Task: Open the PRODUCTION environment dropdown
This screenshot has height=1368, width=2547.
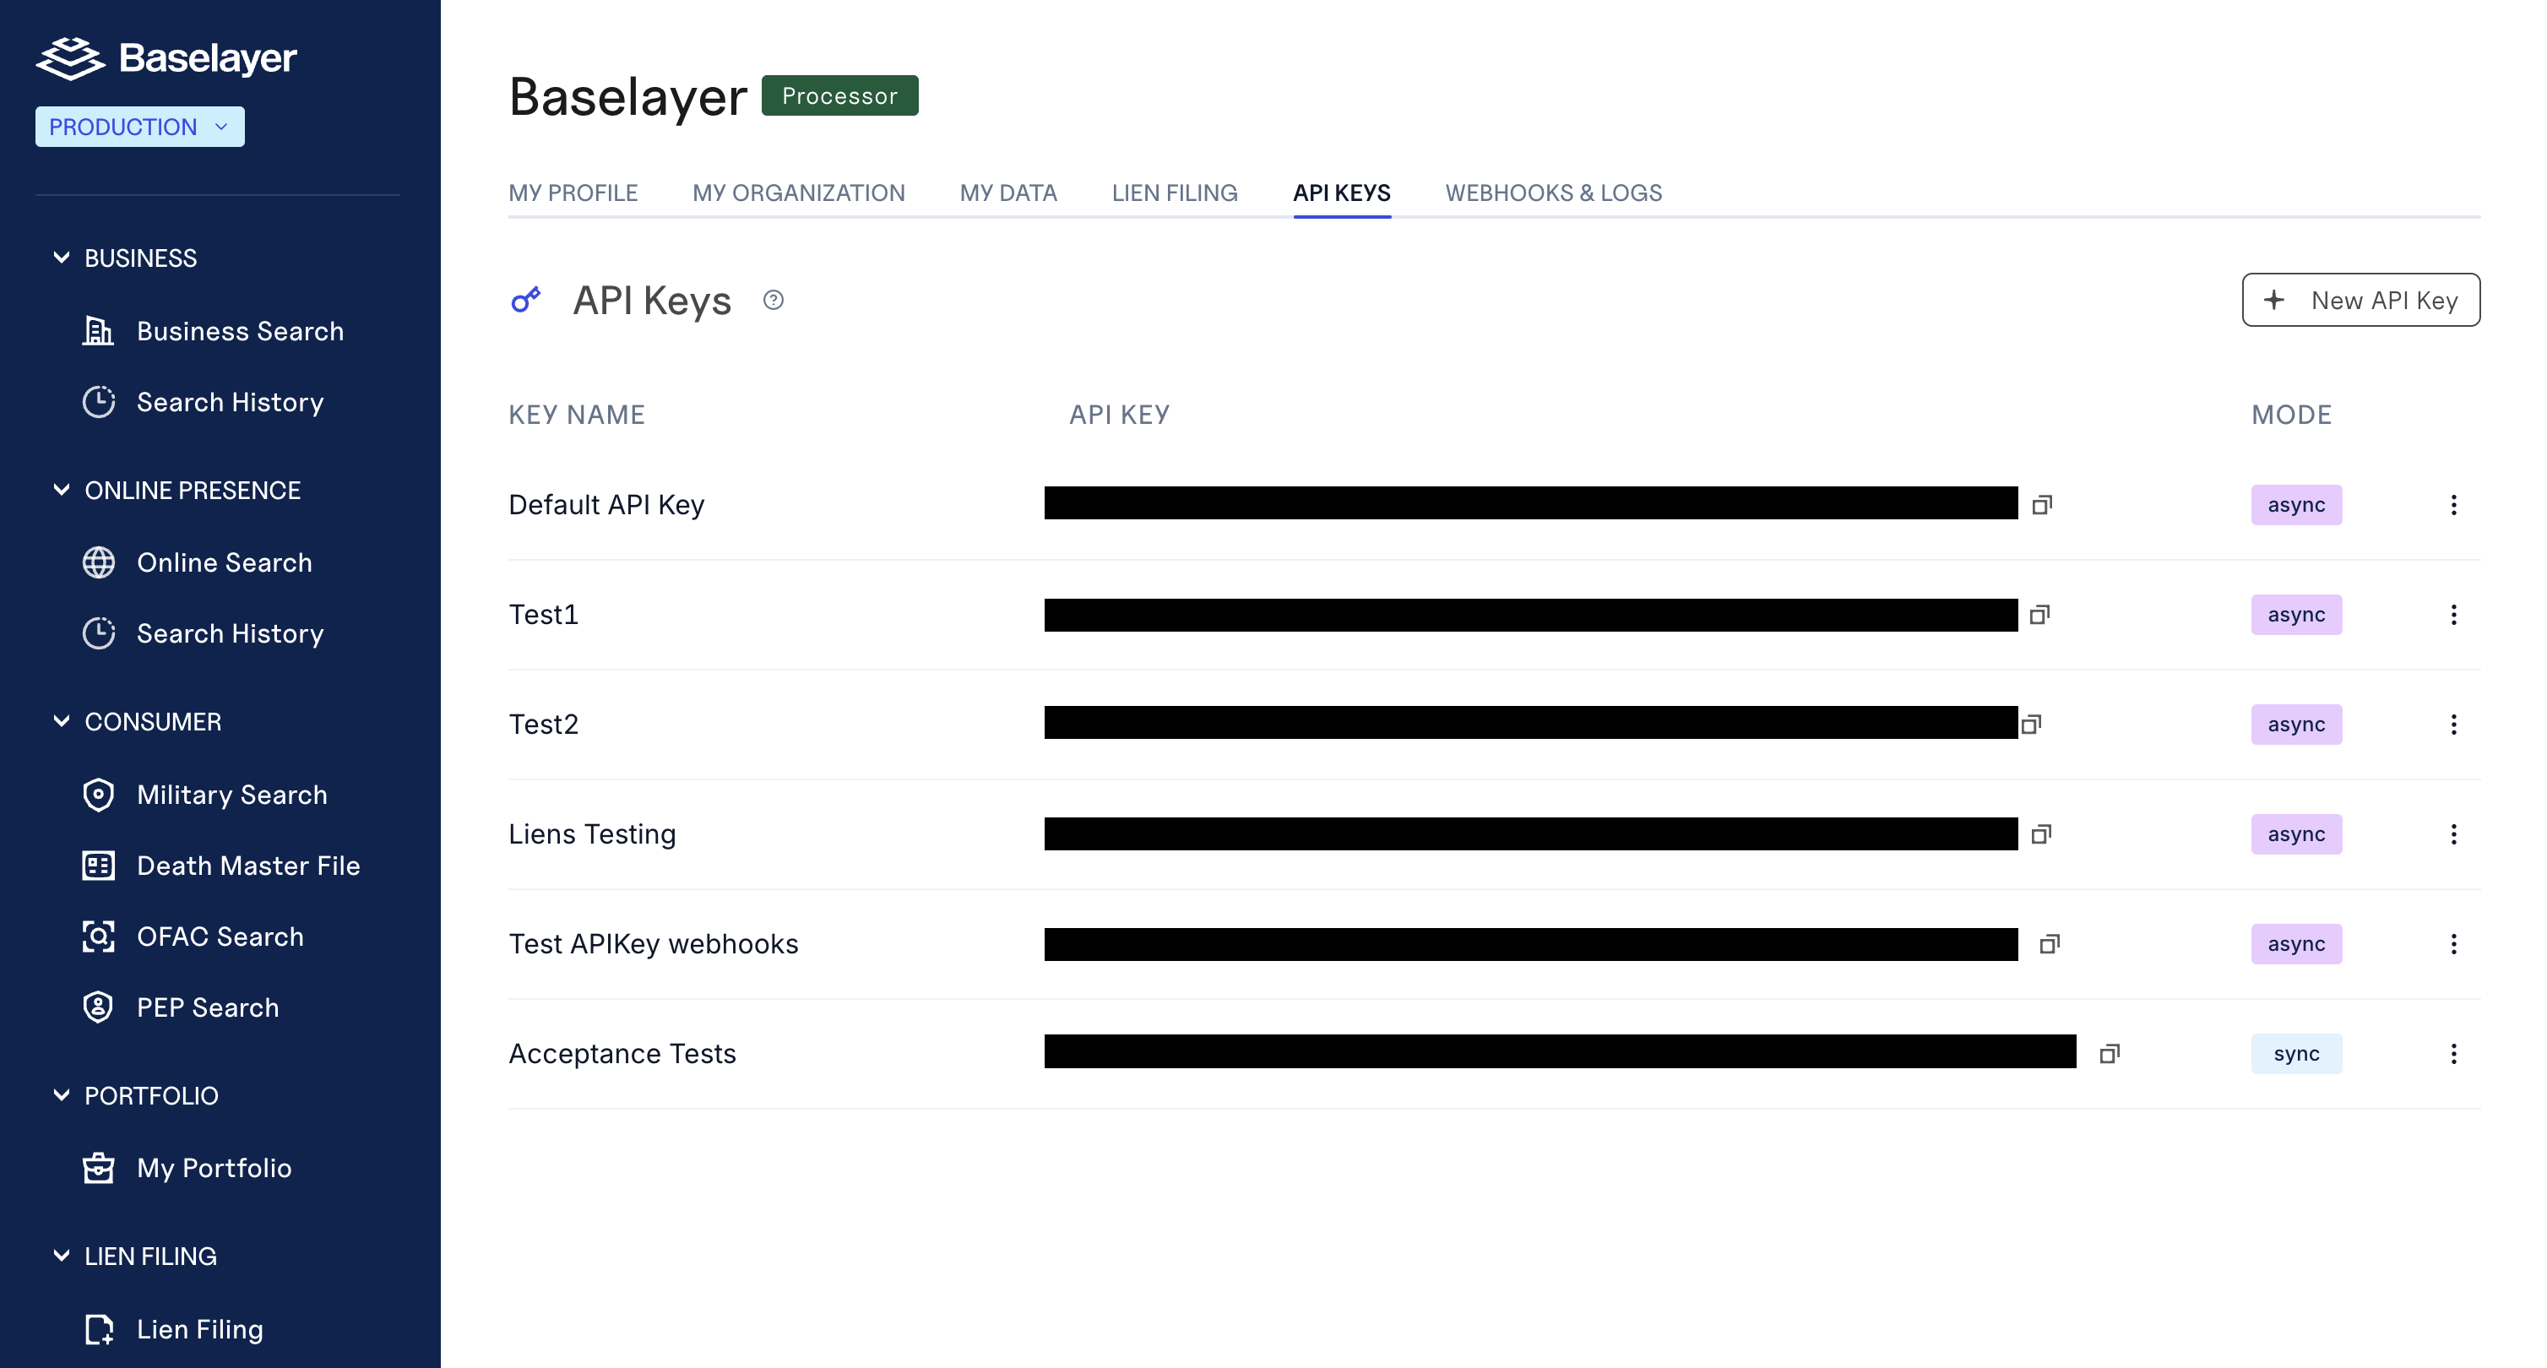Action: 139,127
